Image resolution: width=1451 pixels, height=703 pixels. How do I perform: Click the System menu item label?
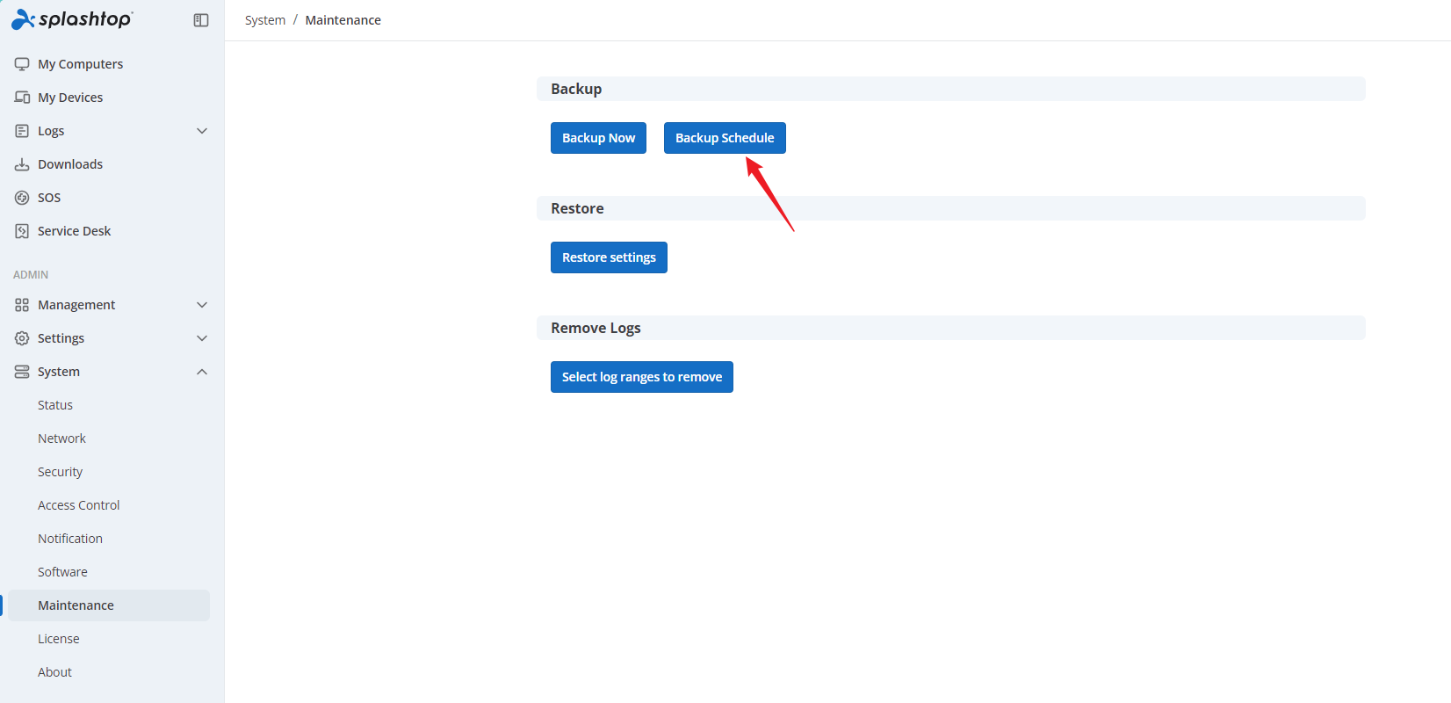point(59,372)
